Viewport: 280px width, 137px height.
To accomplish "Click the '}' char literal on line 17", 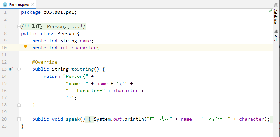I will tap(70, 98).
